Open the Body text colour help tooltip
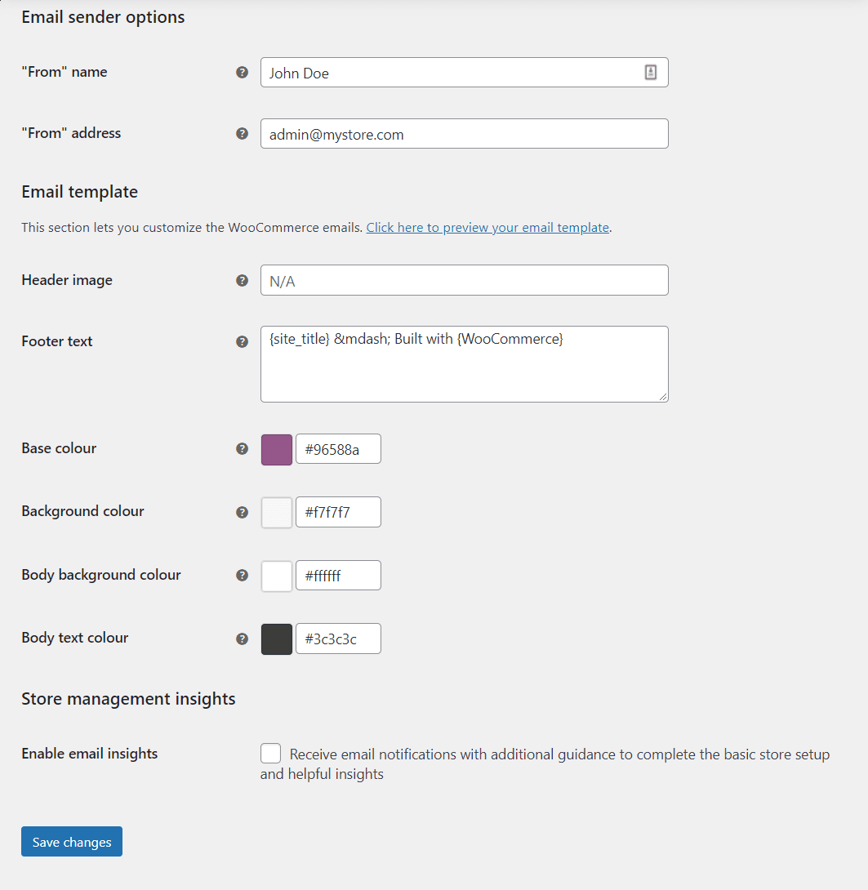 (242, 639)
